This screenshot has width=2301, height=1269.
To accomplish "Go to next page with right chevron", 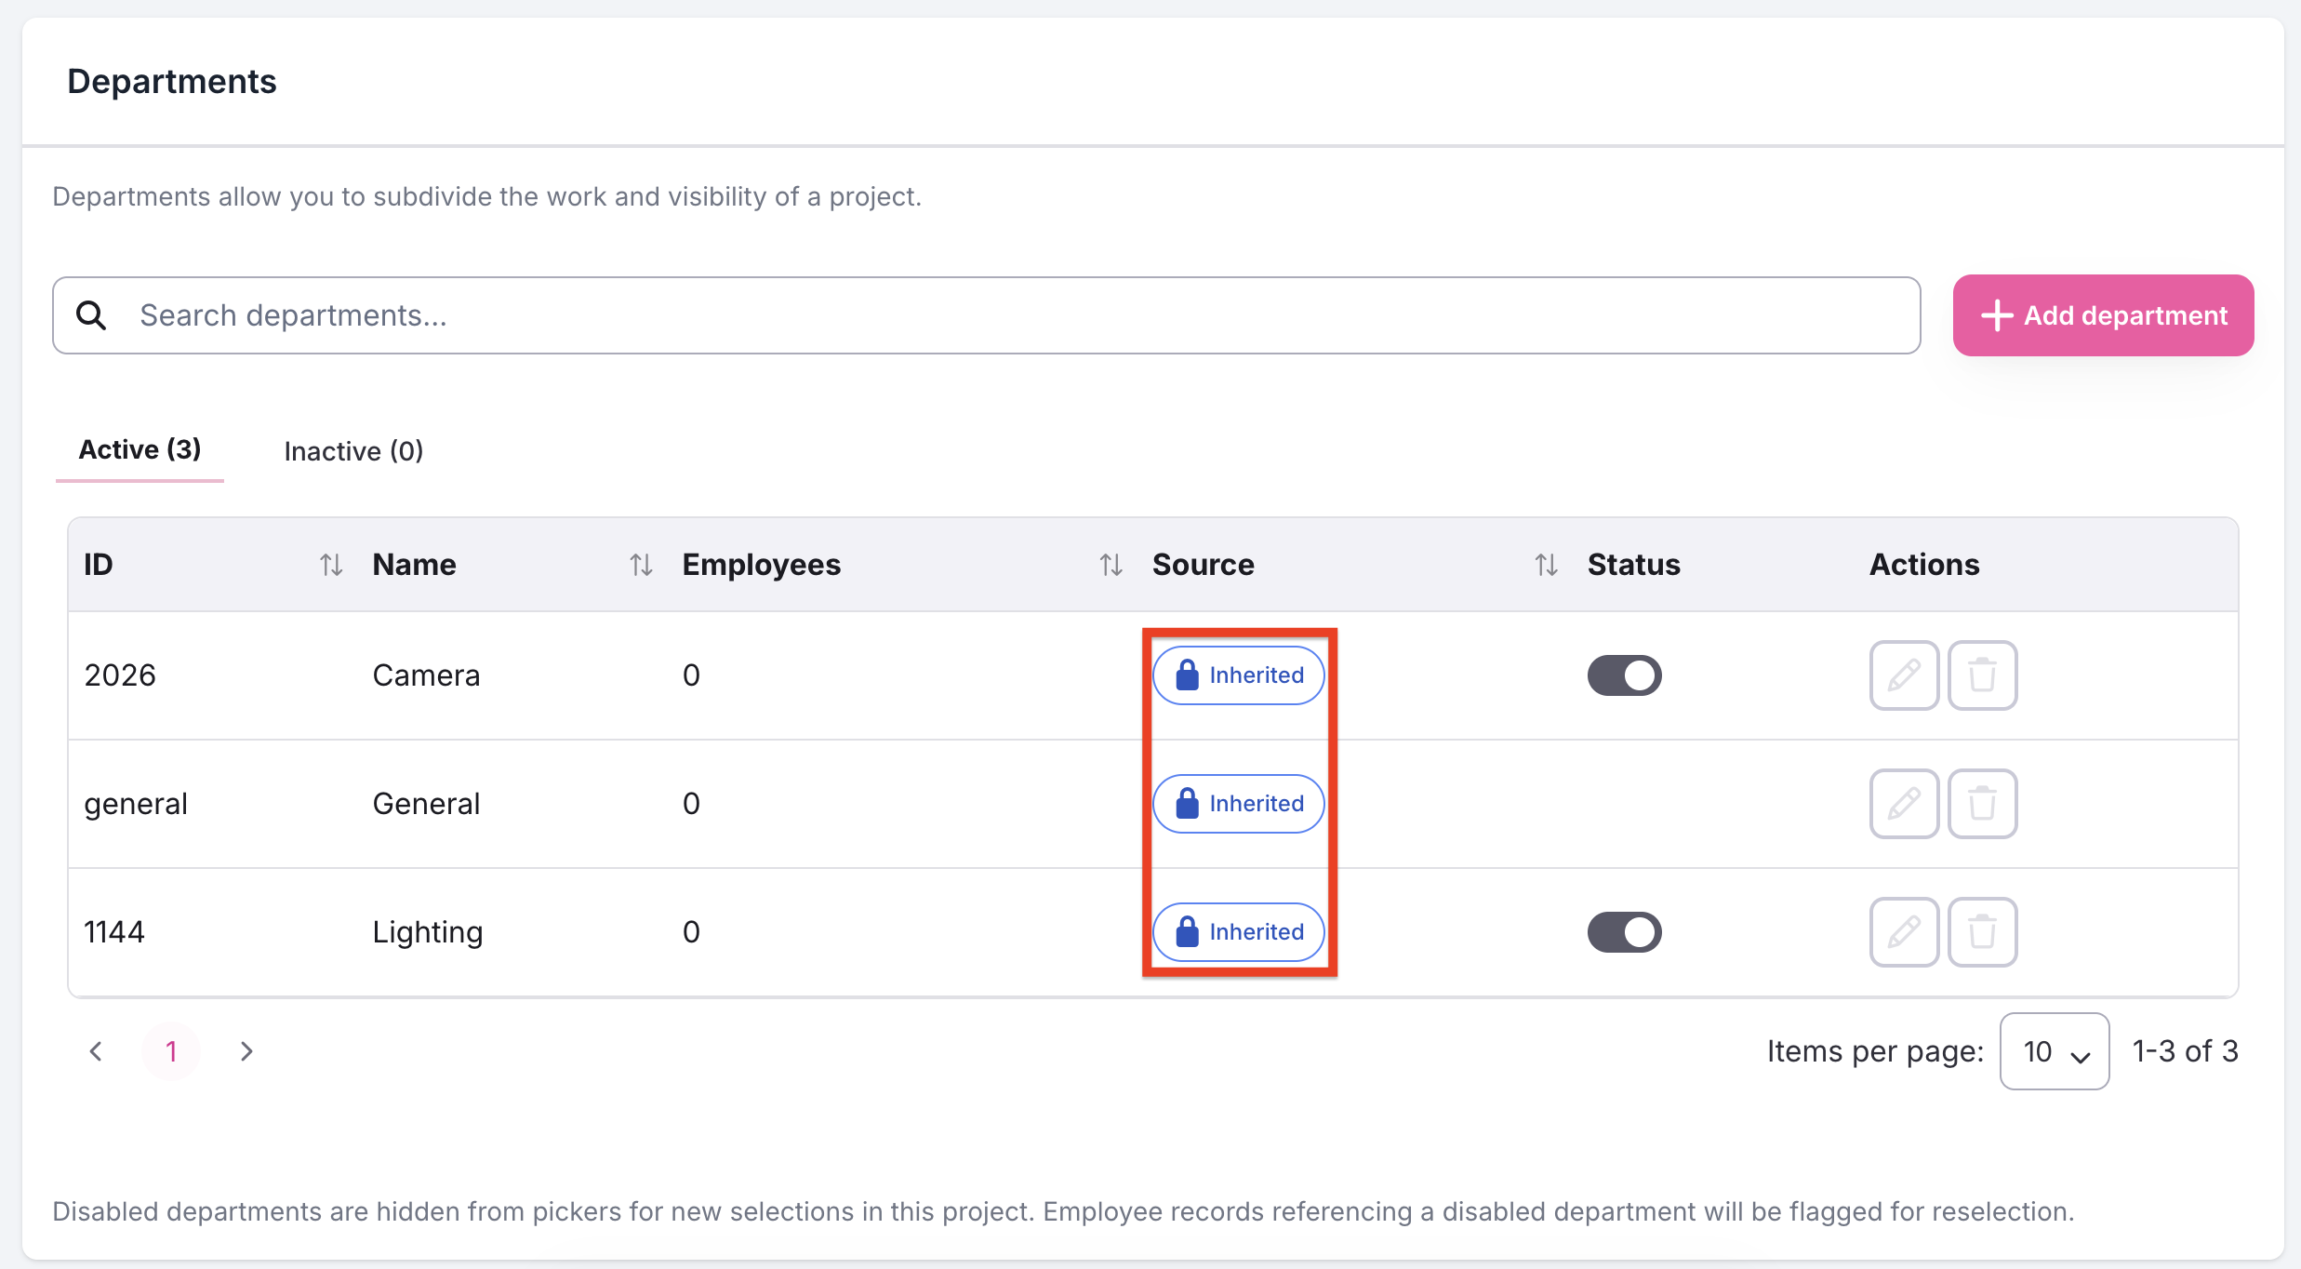I will [x=246, y=1051].
